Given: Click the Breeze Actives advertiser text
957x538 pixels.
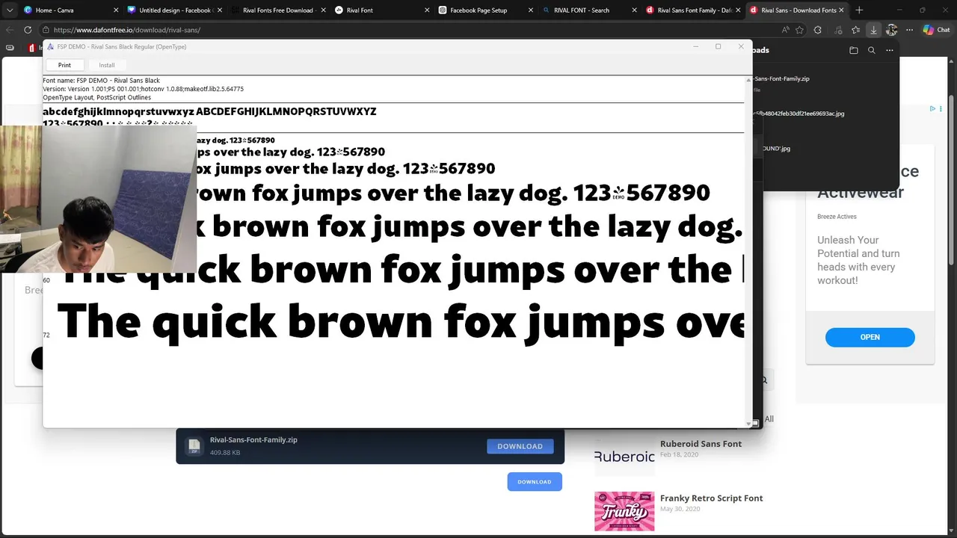Looking at the screenshot, I should pos(837,217).
